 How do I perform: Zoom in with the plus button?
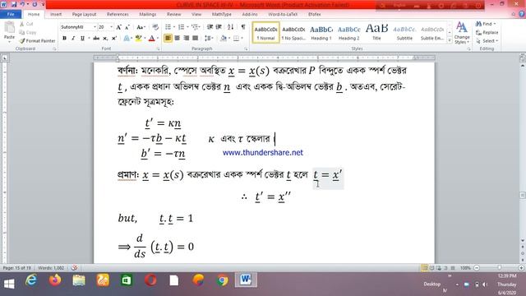521,268
